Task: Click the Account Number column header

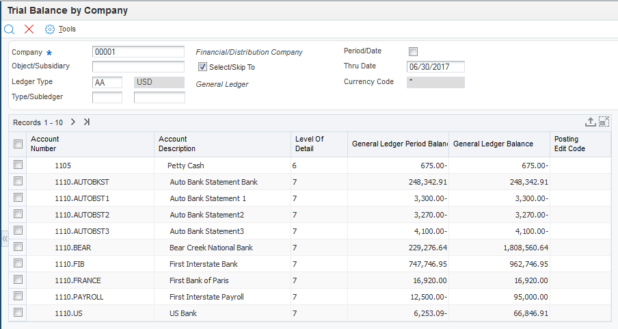Action: pyautogui.click(x=44, y=144)
